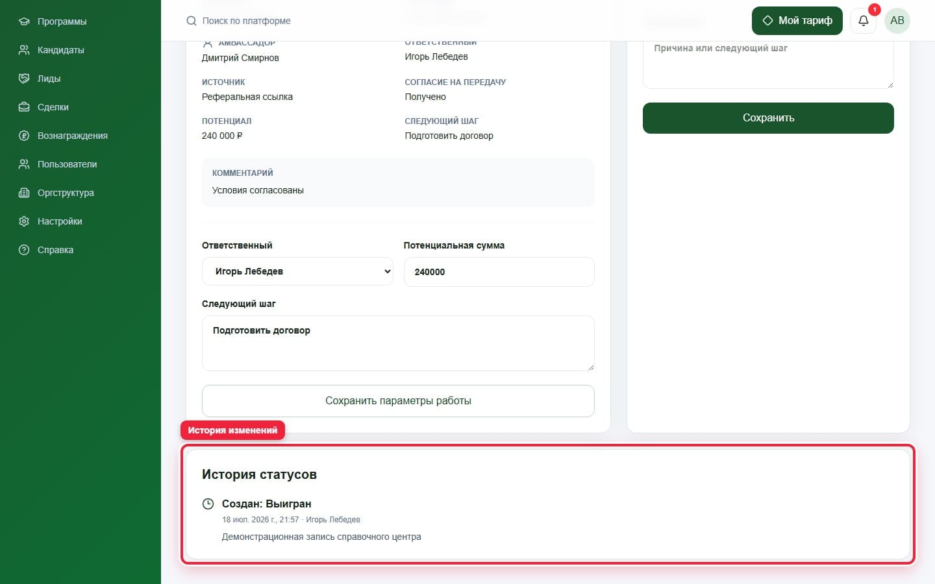The image size is (935, 584).
Task: Click the clock icon beside Создан: Выигран
Action: [208, 504]
